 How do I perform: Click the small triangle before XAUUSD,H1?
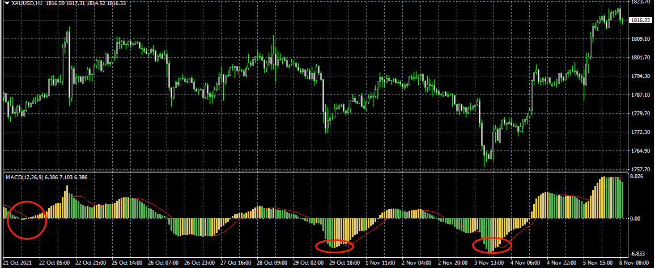[7, 3]
